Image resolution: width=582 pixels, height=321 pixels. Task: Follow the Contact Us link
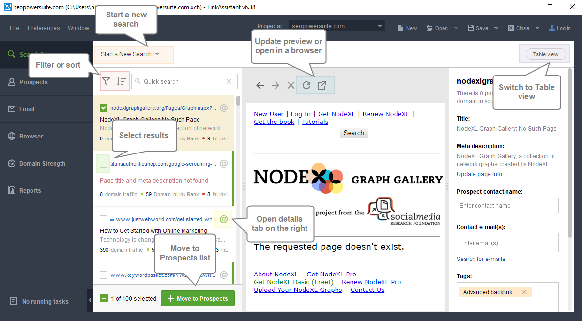tap(368, 290)
